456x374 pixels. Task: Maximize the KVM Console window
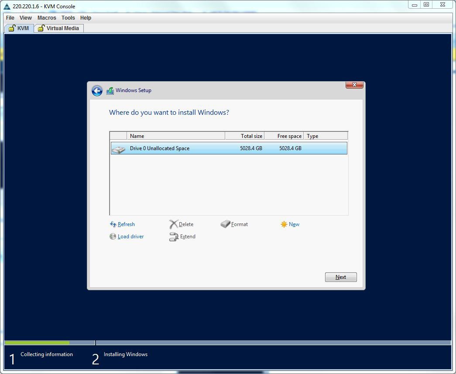(x=426, y=5)
